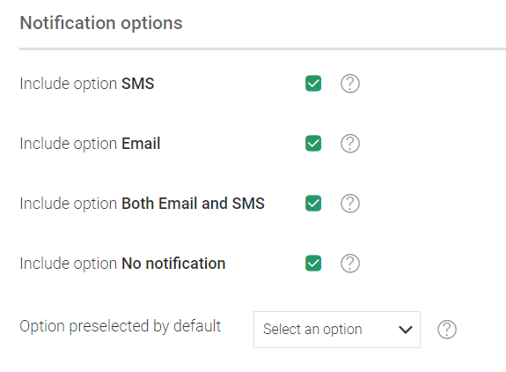Click the 'Include option SMS' label
The width and height of the screenshot is (506, 372).
coord(87,84)
